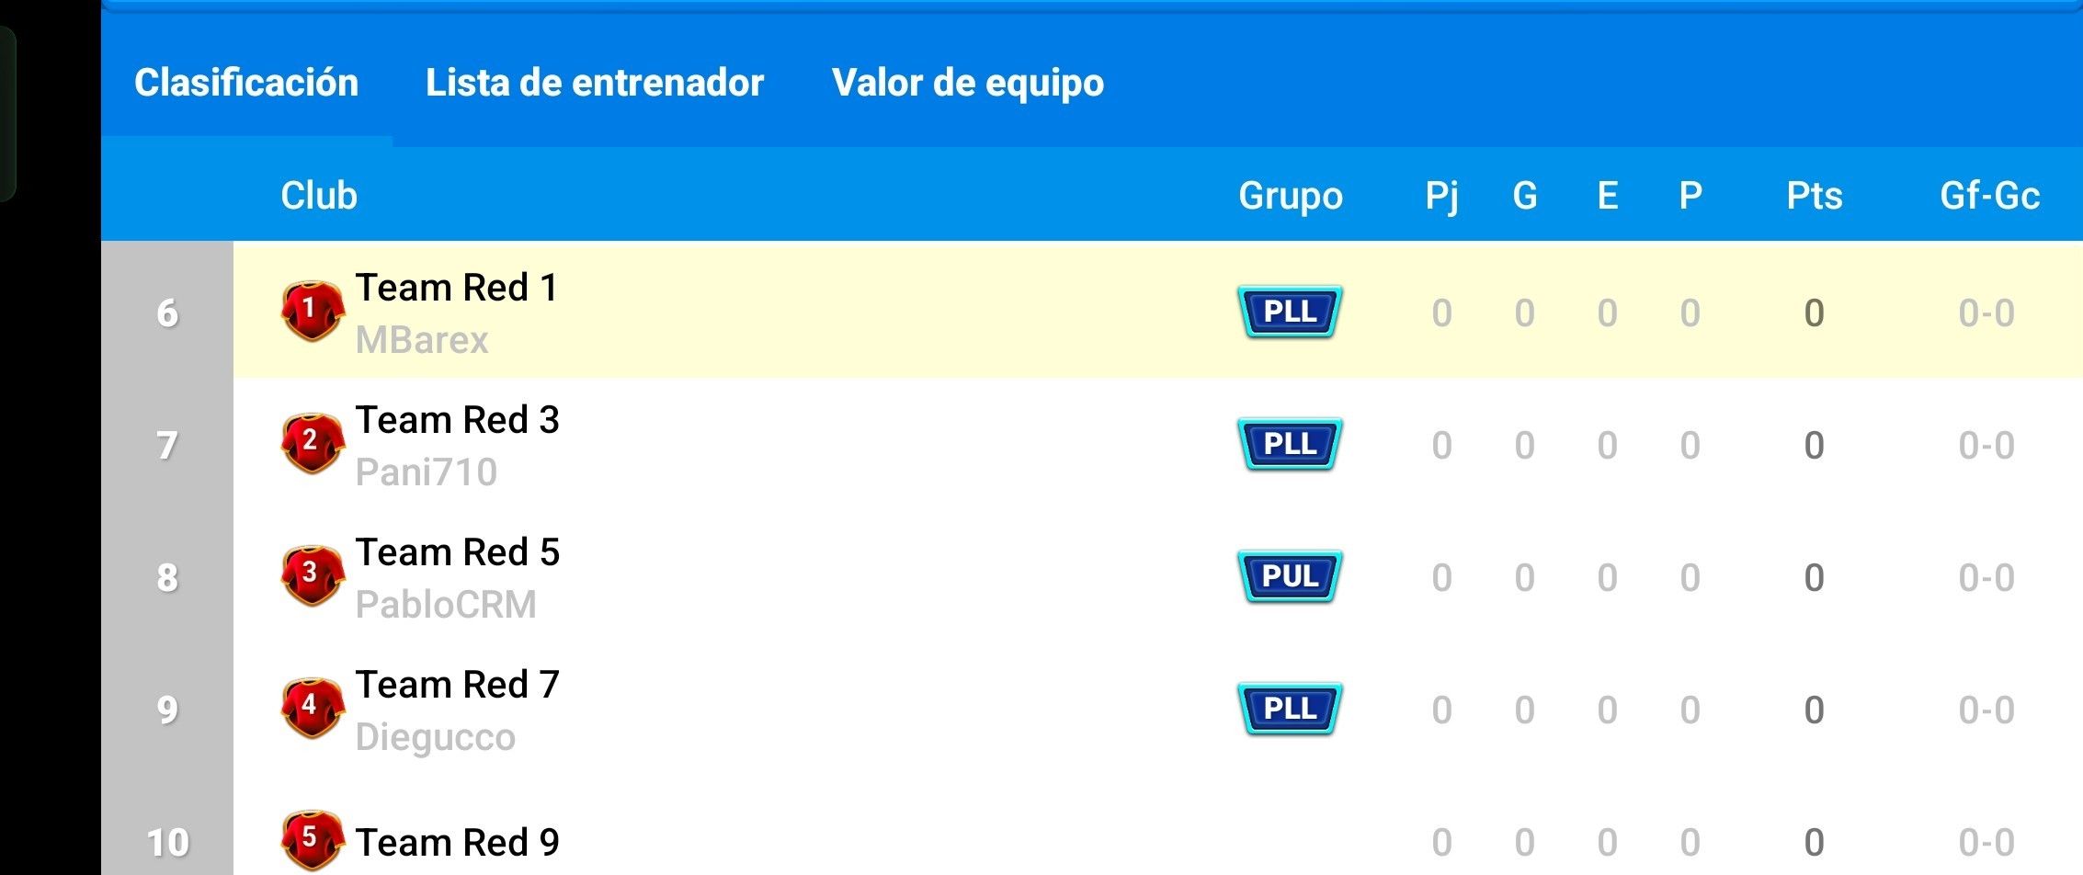2083x875 pixels.
Task: Open manager Diegucco profile
Action: 435,737
